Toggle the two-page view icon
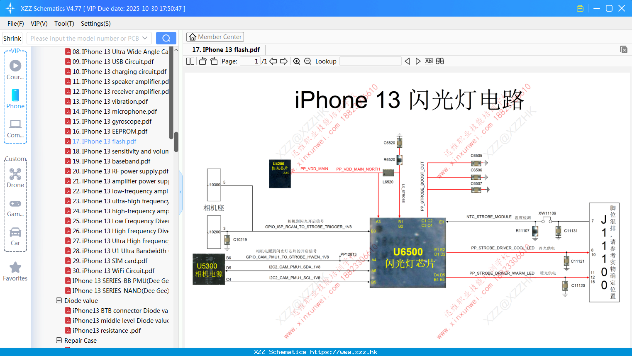 190,61
